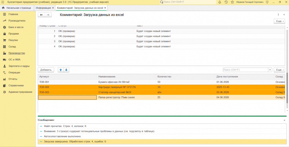The height and width of the screenshot is (147, 289).
Task: Select status row number 4
Action: pos(161,46)
